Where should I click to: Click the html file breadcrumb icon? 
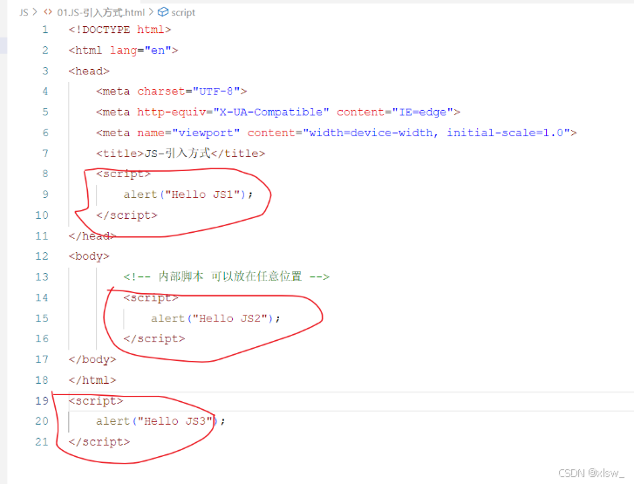pos(48,12)
